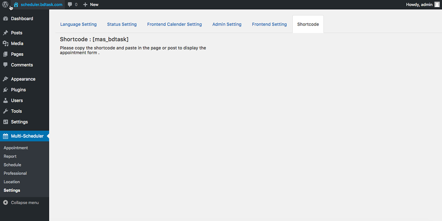The image size is (442, 221).
Task: Select the Dashboard gauge icon
Action: [6, 19]
